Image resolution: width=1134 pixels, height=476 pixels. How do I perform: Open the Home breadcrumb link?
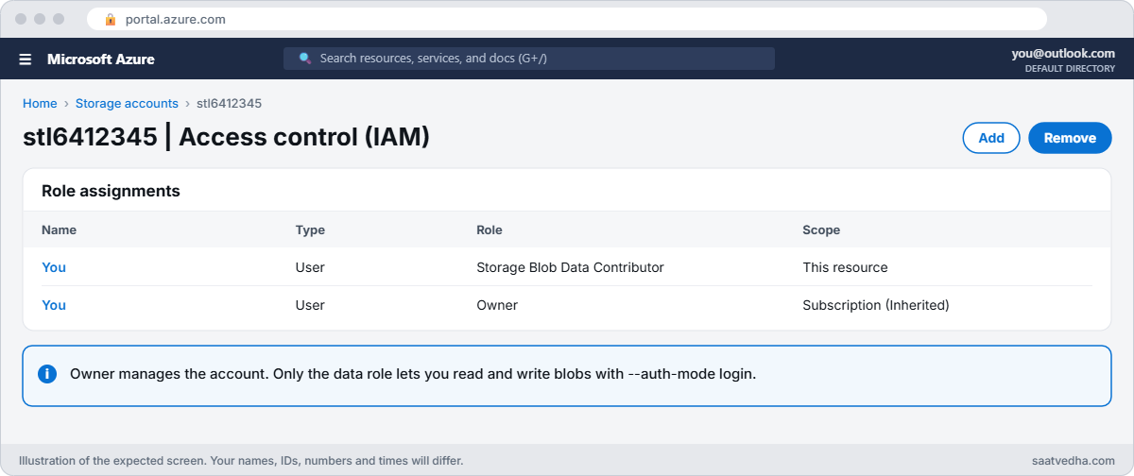(x=40, y=103)
